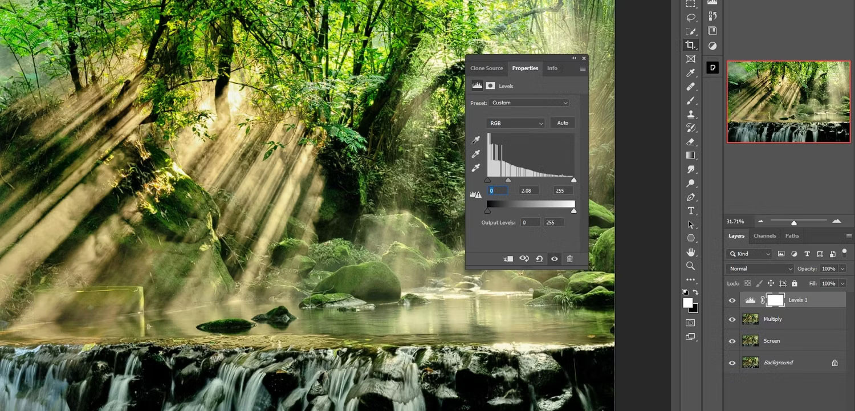The width and height of the screenshot is (855, 411).
Task: Select the Hand tool
Action: click(x=691, y=252)
